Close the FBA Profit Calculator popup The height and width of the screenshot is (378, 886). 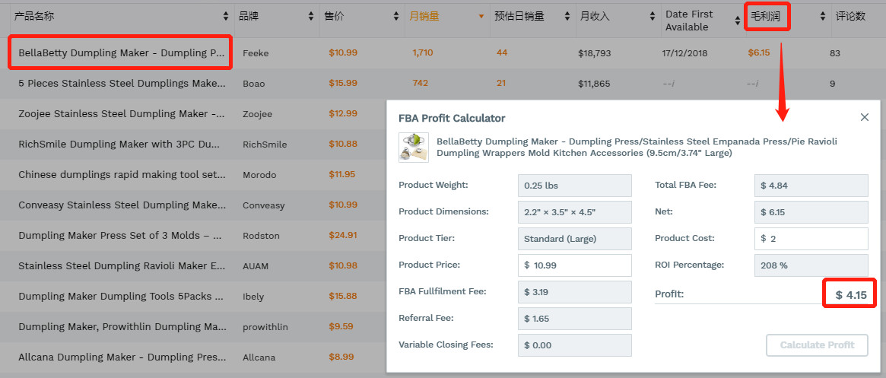click(864, 117)
